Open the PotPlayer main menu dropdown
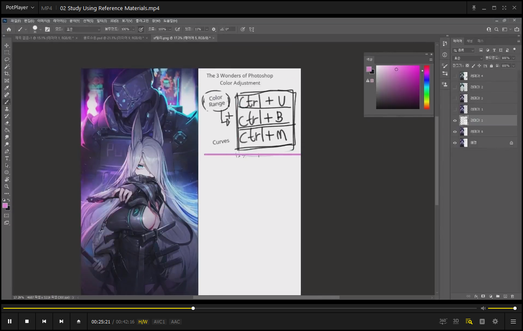Screen dimensions: 523x331 tap(20, 8)
